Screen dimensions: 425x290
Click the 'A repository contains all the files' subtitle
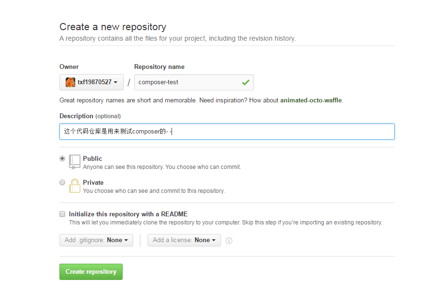[178, 38]
